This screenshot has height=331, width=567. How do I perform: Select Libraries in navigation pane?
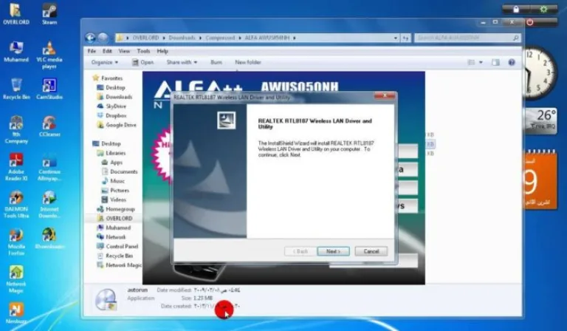click(x=111, y=153)
